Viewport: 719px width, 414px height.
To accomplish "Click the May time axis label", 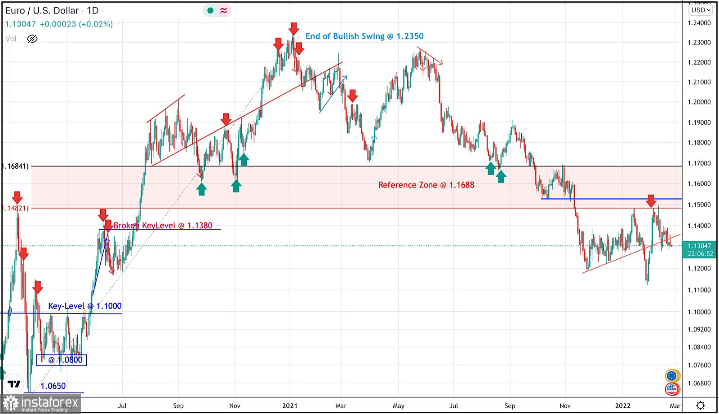I will pos(399,405).
